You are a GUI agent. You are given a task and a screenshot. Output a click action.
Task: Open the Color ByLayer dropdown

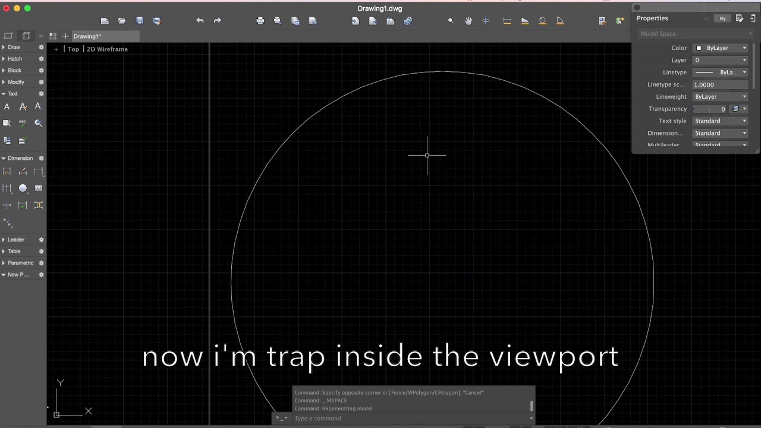click(x=721, y=48)
